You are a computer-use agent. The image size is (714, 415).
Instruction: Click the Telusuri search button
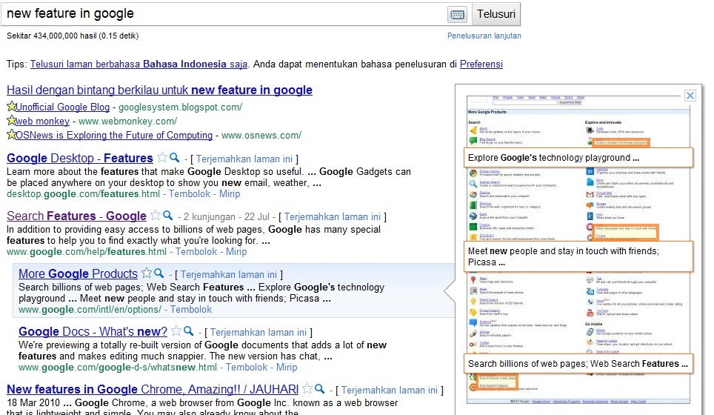click(496, 14)
